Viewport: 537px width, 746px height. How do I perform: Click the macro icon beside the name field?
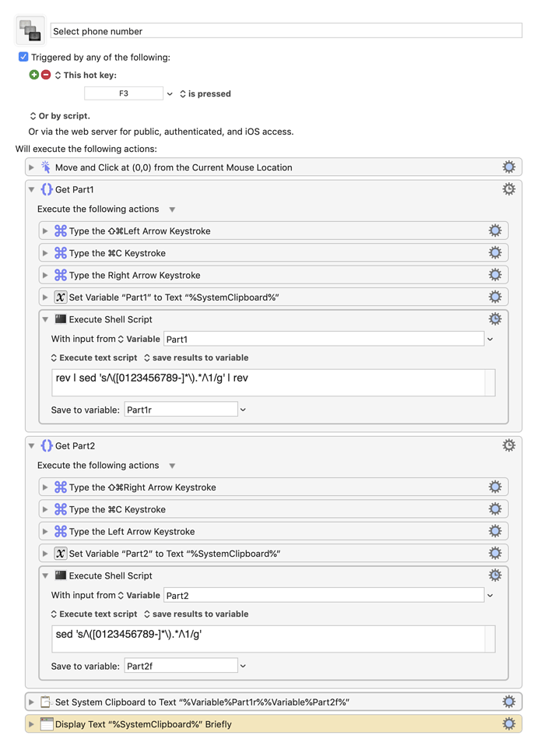(x=30, y=30)
